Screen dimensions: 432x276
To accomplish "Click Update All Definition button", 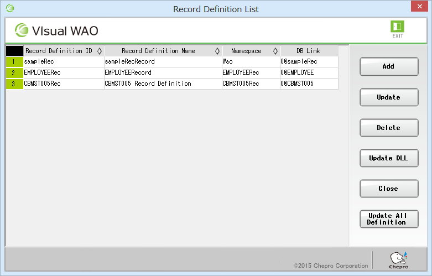I will 388,219.
